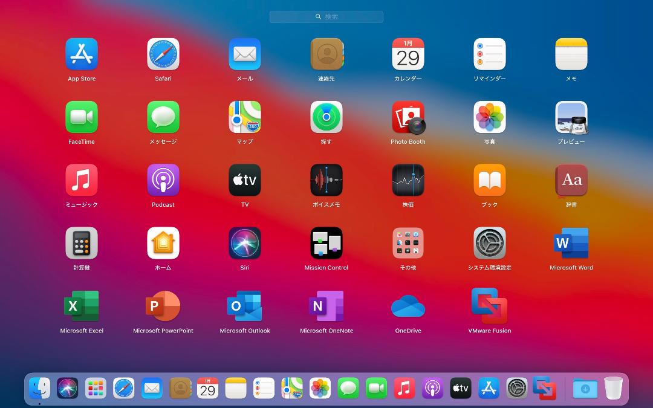Open System Preferences from the Dock

(x=517, y=389)
